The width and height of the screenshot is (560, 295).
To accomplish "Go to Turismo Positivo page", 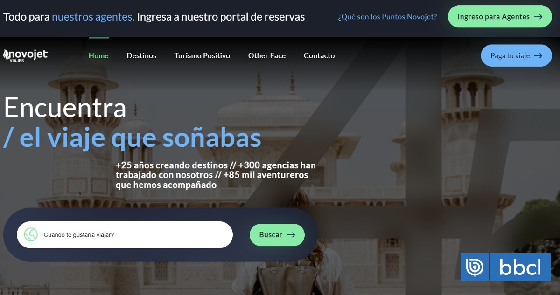I will click(202, 55).
